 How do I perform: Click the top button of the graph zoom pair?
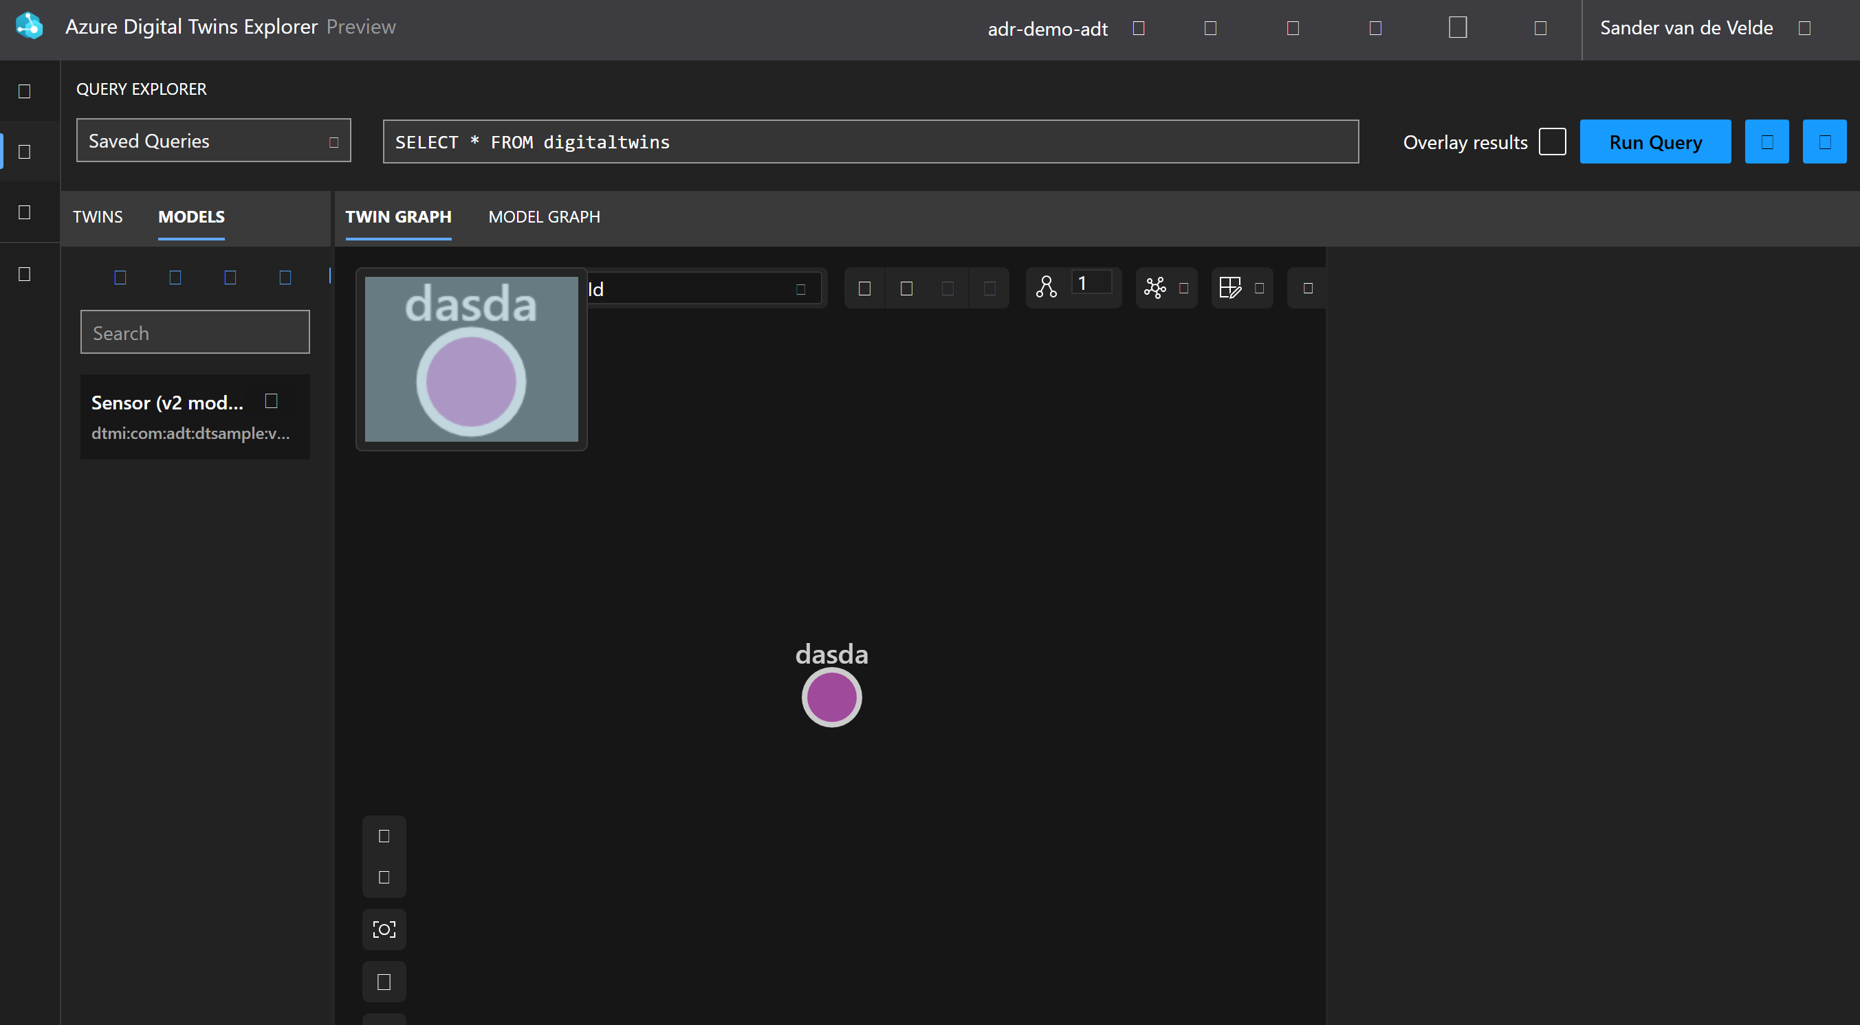pos(384,837)
